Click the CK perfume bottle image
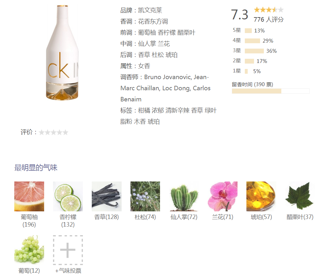 point(62,53)
